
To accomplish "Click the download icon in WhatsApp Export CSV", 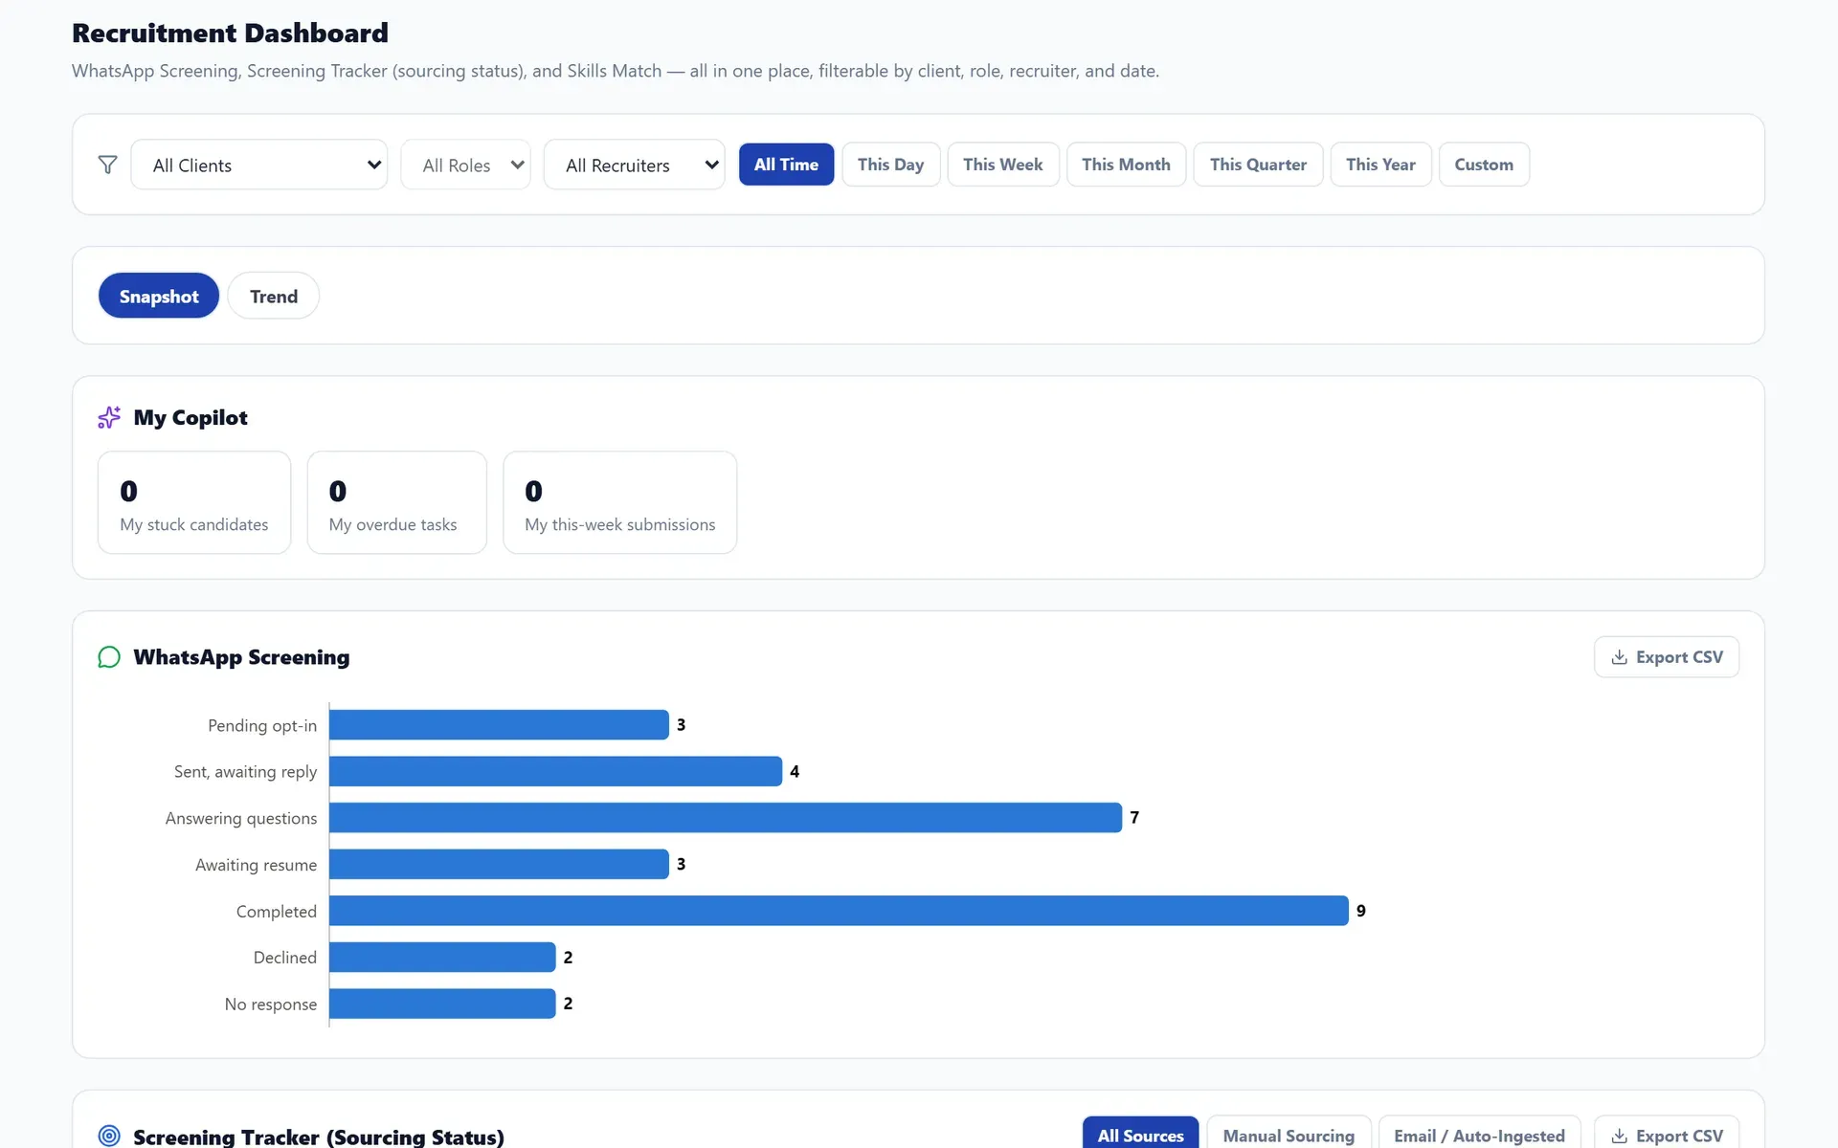I will click(x=1620, y=657).
